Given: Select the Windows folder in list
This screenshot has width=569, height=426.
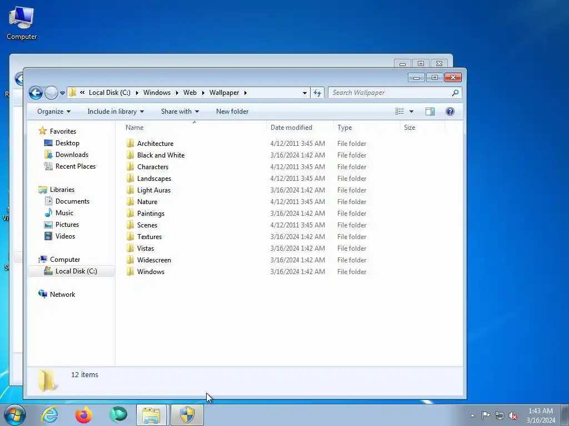Looking at the screenshot, I should click(151, 271).
